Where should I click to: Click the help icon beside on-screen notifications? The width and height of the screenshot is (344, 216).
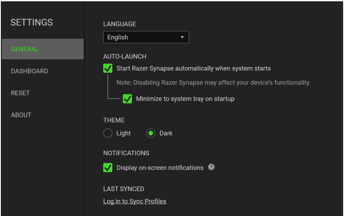coord(211,167)
